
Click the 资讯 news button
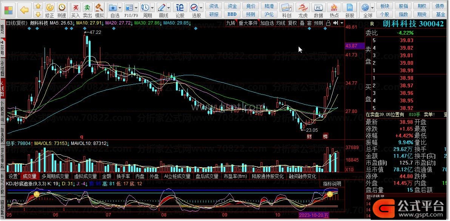coord(214,6)
